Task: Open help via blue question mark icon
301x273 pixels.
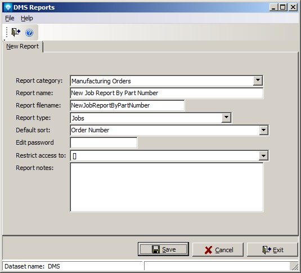Action: (29, 33)
